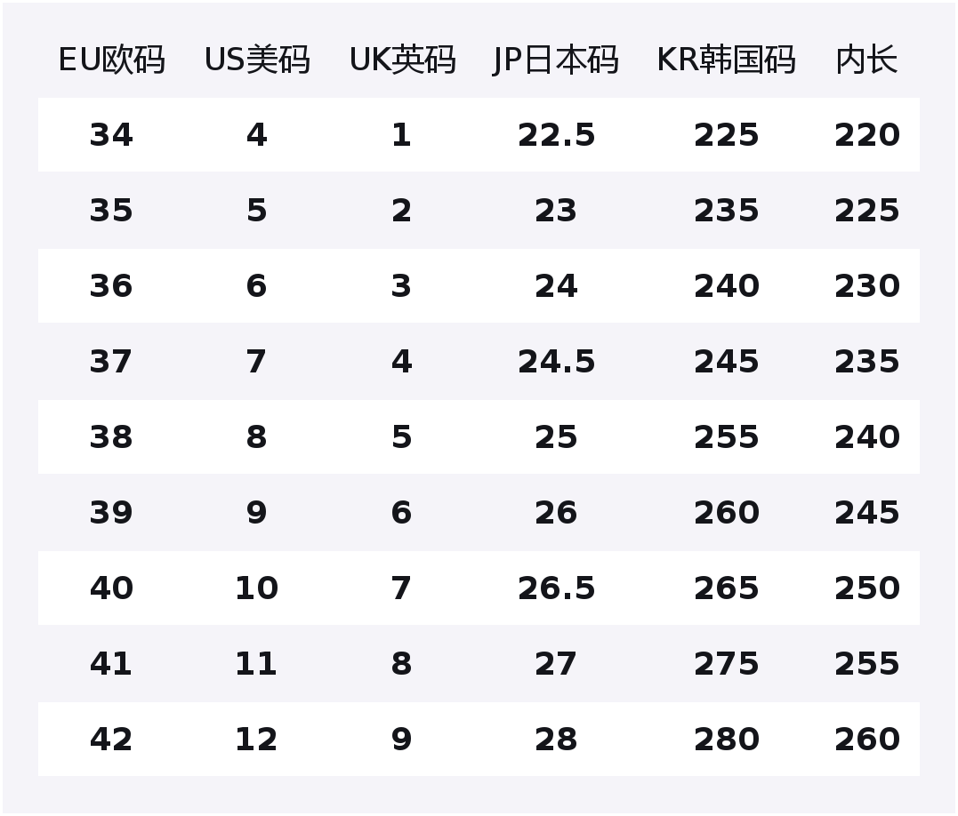The image size is (958, 816).
Task: Click JP size 22.5 cell
Action: click(x=556, y=135)
